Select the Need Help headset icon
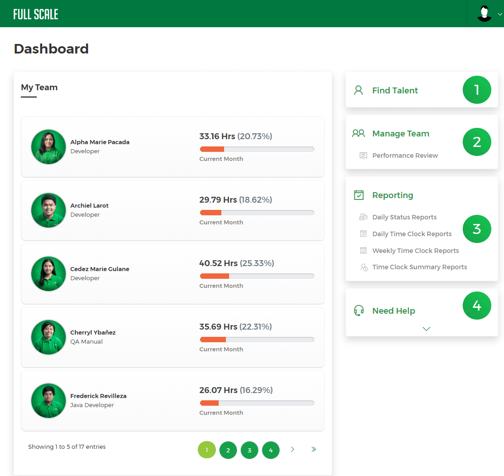This screenshot has height=476, width=504. [358, 311]
